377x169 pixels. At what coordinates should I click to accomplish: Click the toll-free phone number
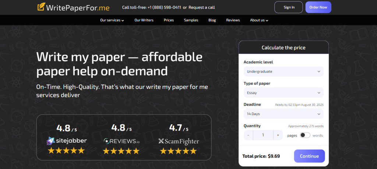(x=164, y=7)
